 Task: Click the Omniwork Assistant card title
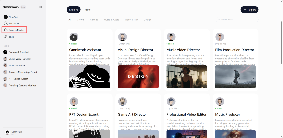85,50
